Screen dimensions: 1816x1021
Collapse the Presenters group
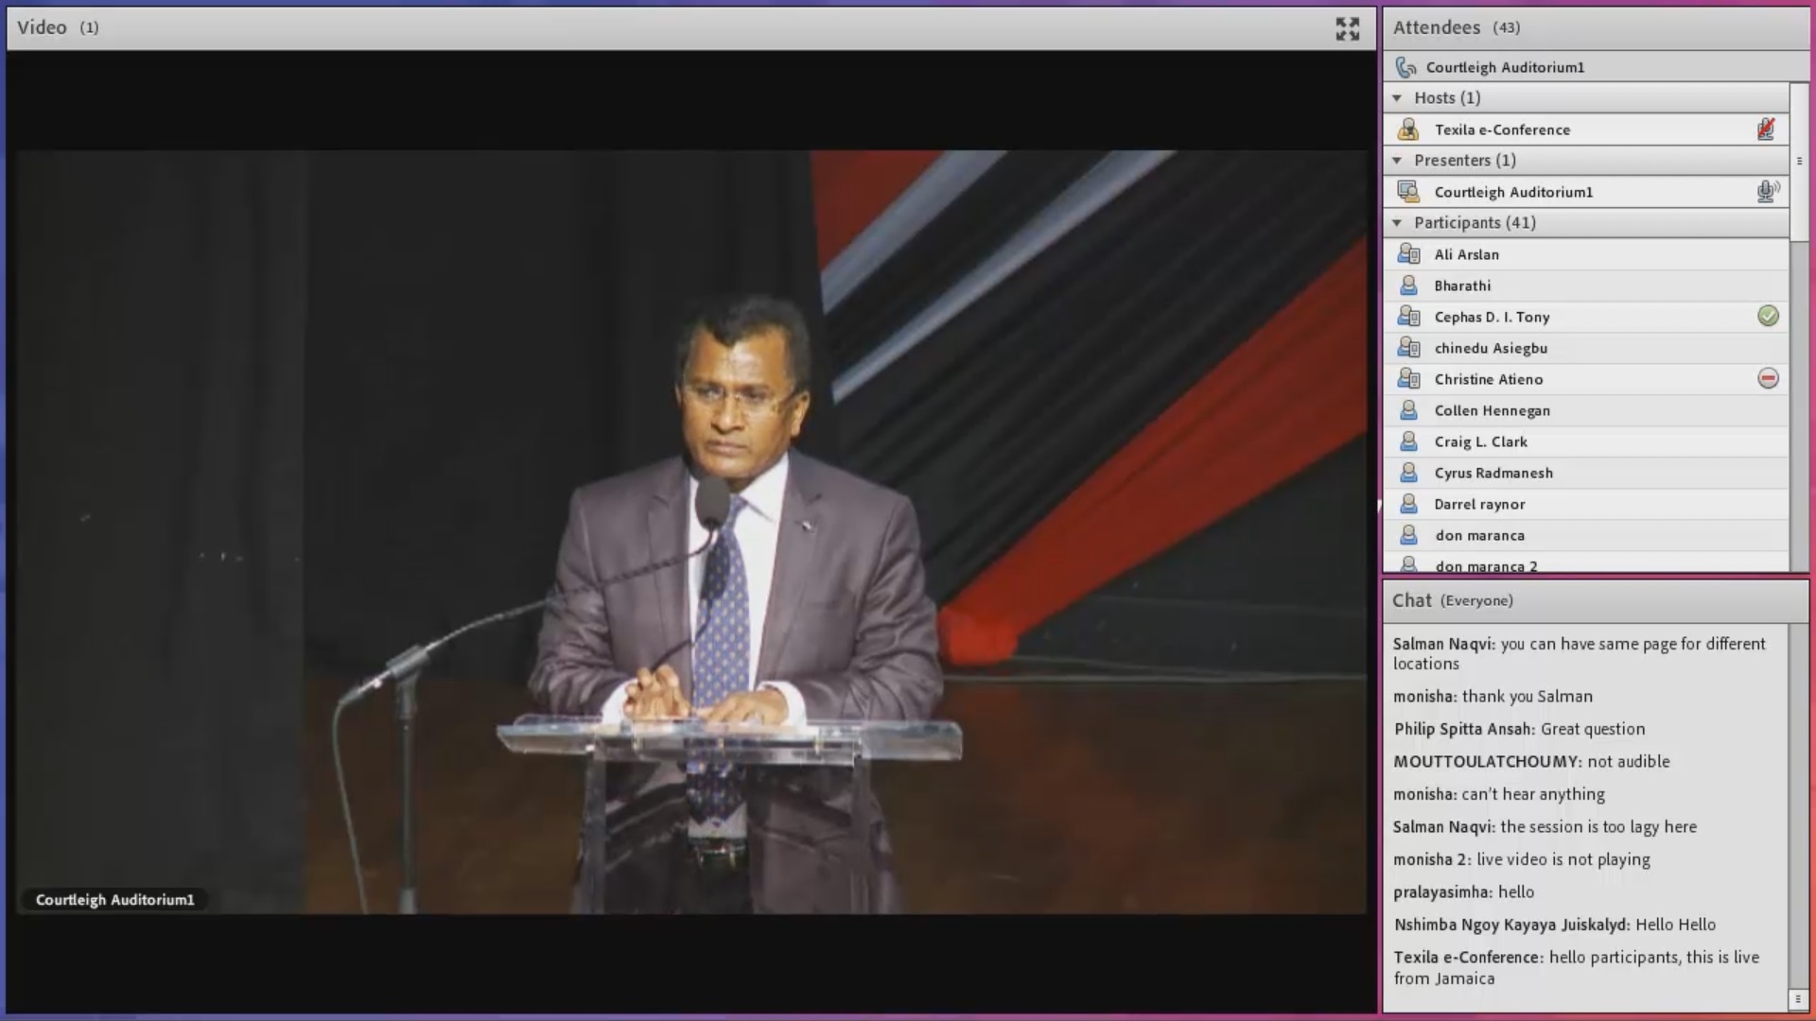click(x=1397, y=161)
